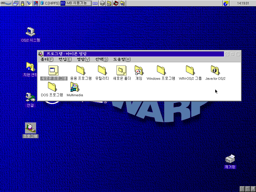The width and height of the screenshot is (256, 192).
Task: Select the DOS 프로그램 folder
Action: [x=52, y=89]
